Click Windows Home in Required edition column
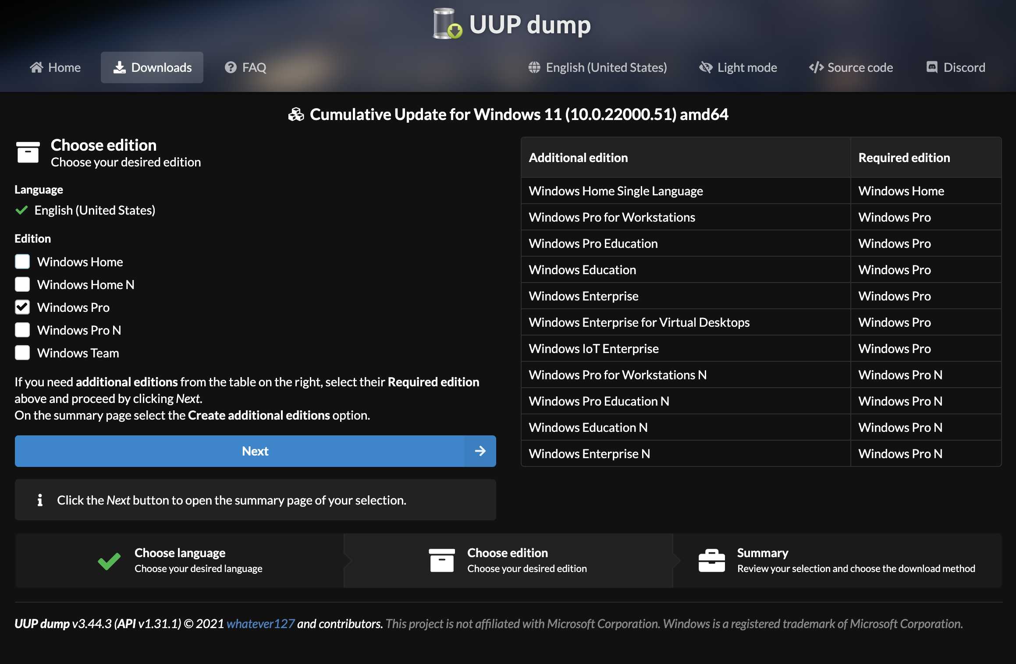Viewport: 1016px width, 664px height. click(x=926, y=191)
